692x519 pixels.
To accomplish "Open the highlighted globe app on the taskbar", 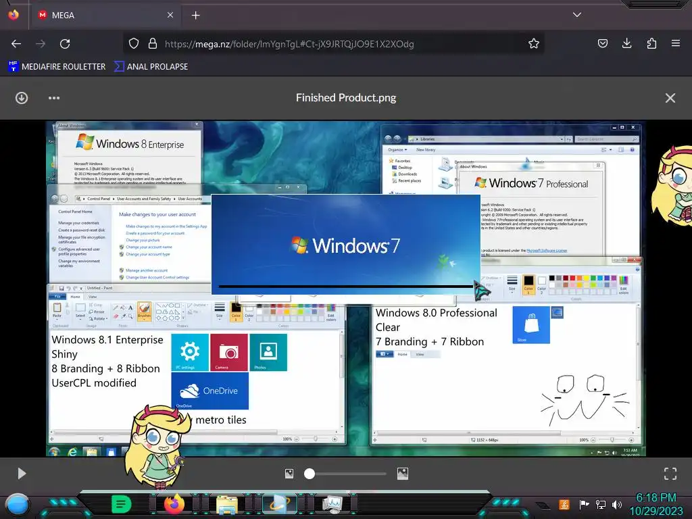I will 280,503.
